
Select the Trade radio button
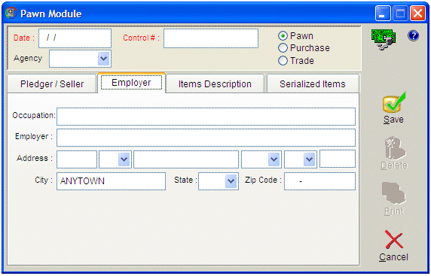pyautogui.click(x=283, y=61)
